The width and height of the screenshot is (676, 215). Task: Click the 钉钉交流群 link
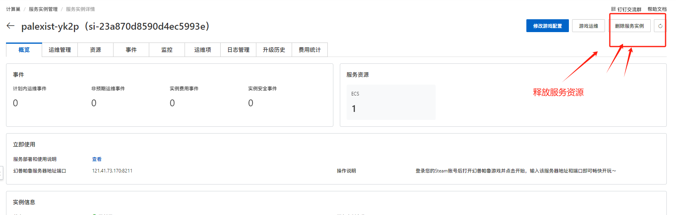pyautogui.click(x=629, y=9)
